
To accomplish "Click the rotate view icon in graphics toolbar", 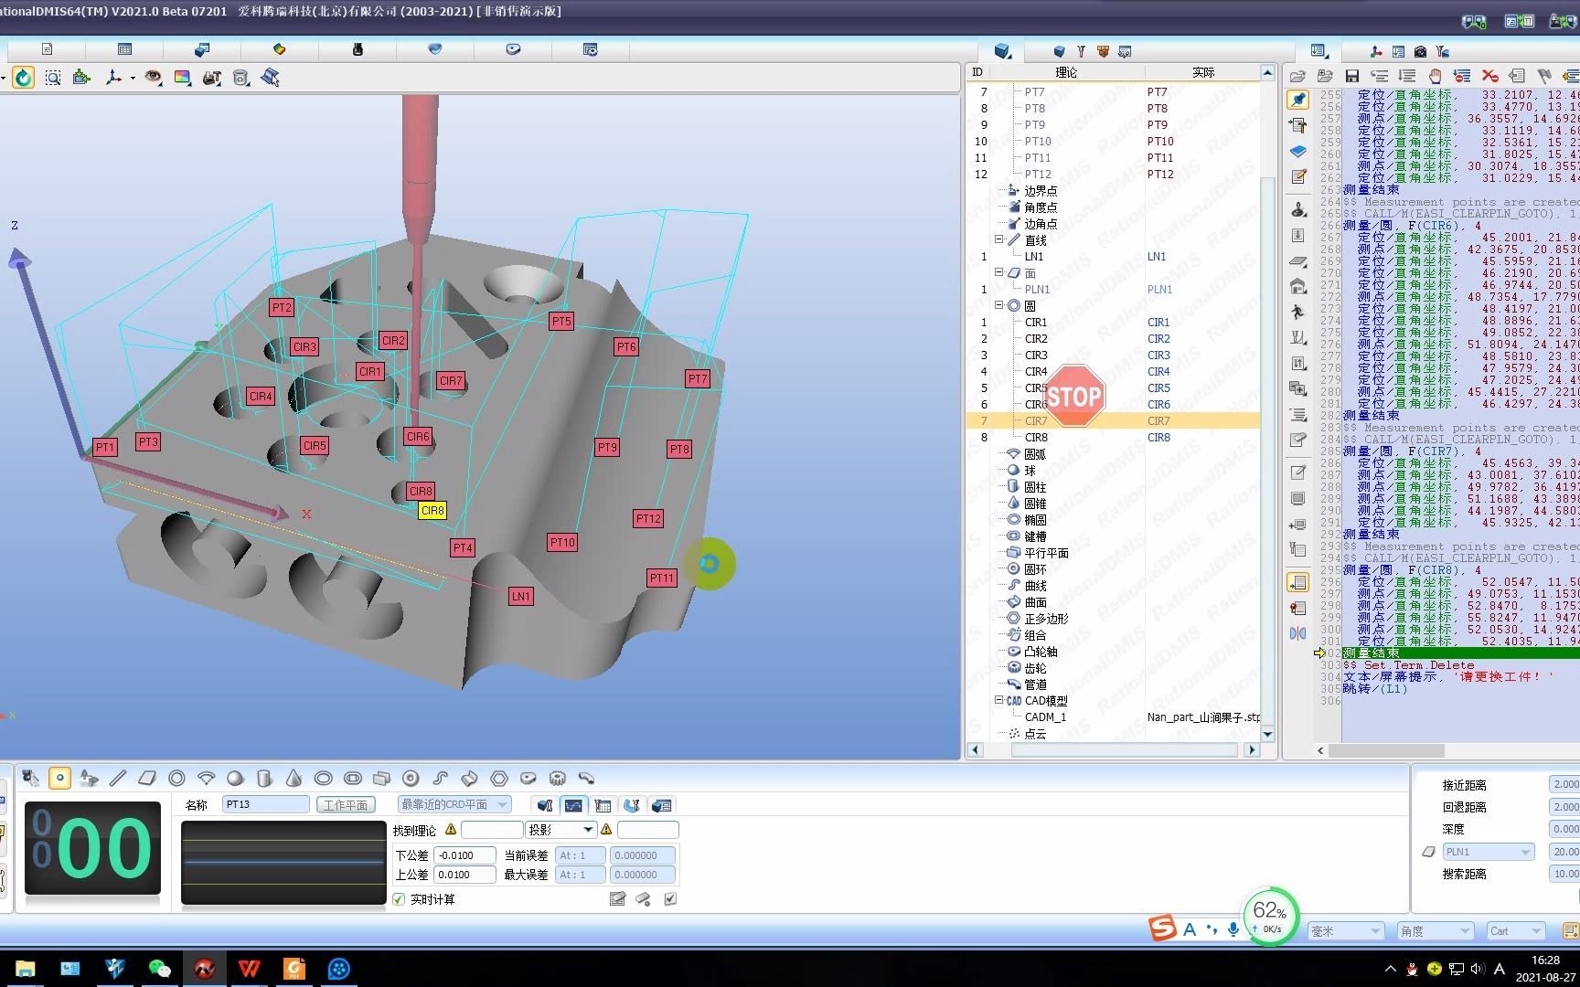I will tap(24, 78).
